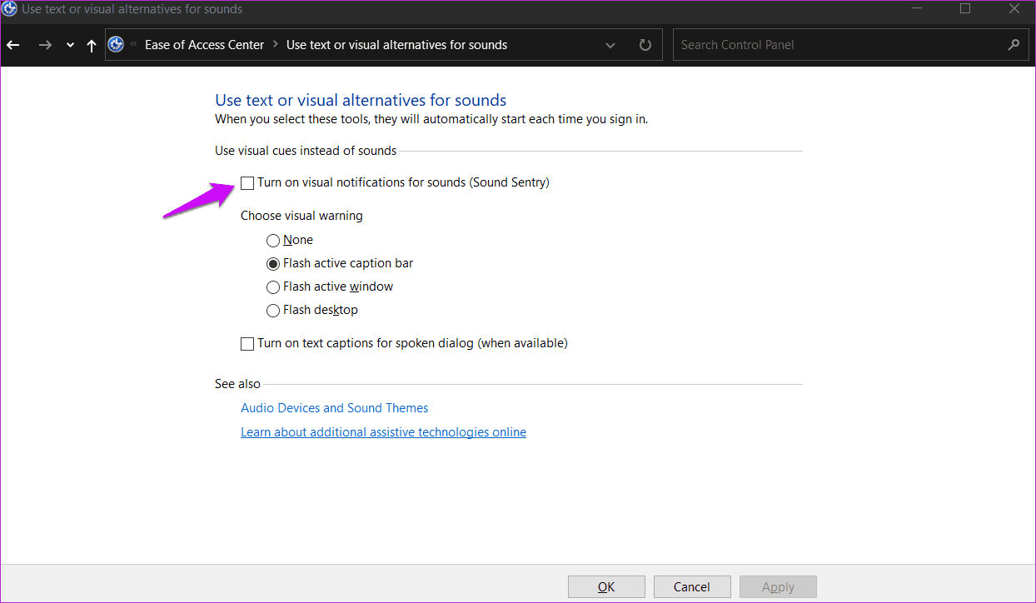The height and width of the screenshot is (603, 1036).
Task: Click the title bar Ease of Access icon
Action: [x=9, y=9]
